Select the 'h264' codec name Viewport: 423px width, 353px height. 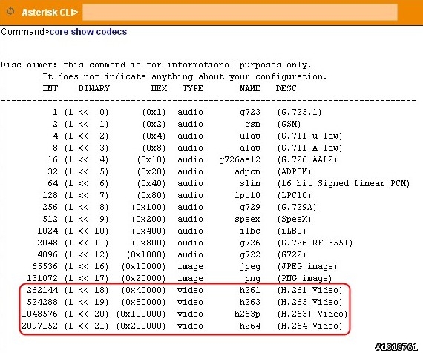(250, 326)
